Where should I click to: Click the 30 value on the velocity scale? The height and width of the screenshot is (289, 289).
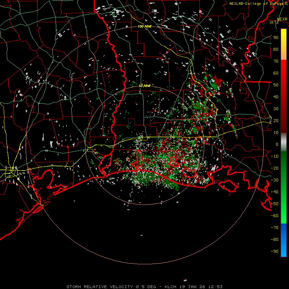[x=276, y=109]
